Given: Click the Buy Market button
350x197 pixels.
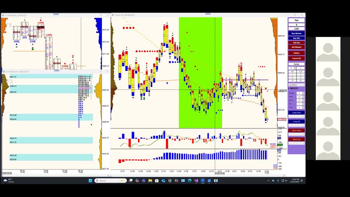Looking at the screenshot, I should (x=296, y=33).
